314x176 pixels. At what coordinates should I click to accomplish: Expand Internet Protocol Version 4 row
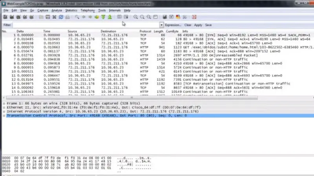[4, 112]
